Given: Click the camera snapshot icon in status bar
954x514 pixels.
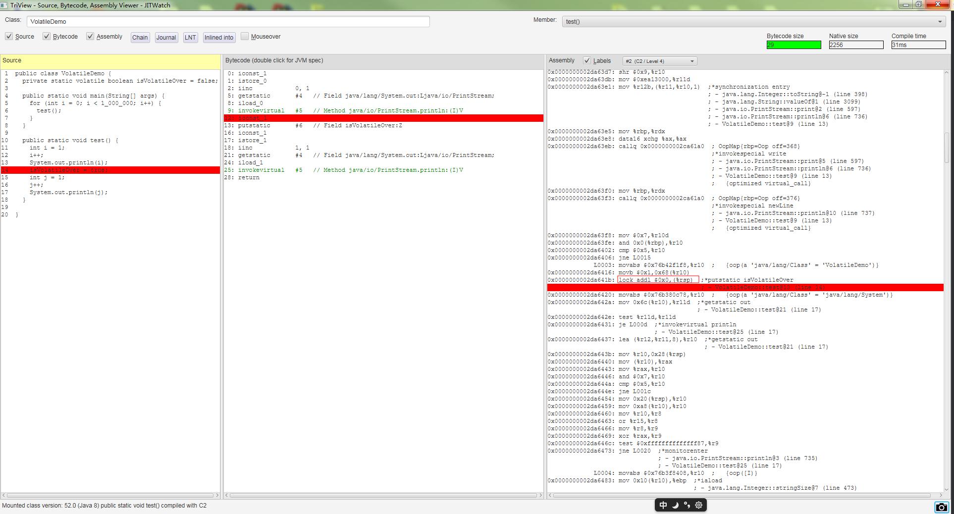Looking at the screenshot, I should coord(941,507).
